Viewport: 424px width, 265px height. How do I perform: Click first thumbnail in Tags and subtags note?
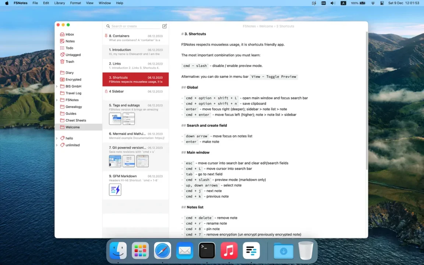(115, 119)
